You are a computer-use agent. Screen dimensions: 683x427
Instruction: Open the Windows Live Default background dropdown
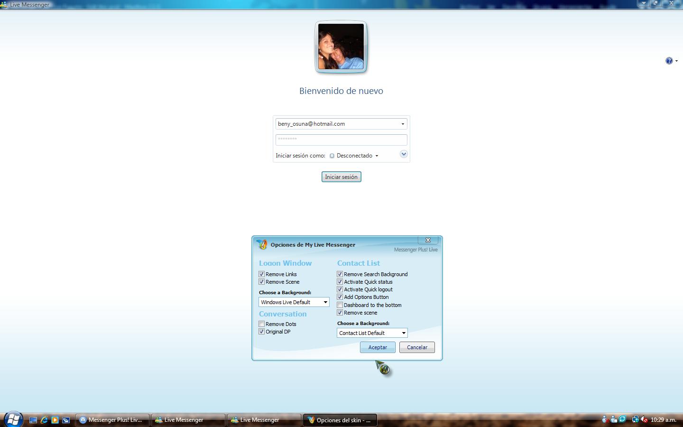[294, 302]
